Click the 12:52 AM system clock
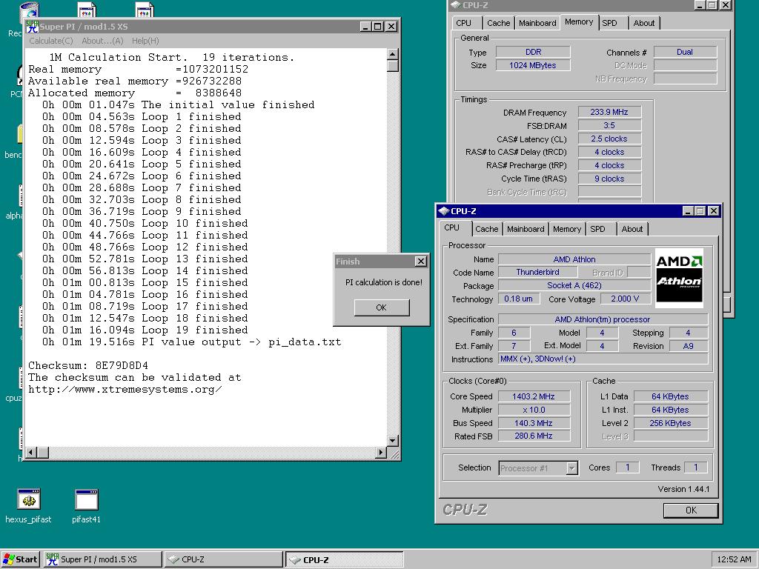Screen dimensions: 759x569 pyautogui.click(x=734, y=559)
